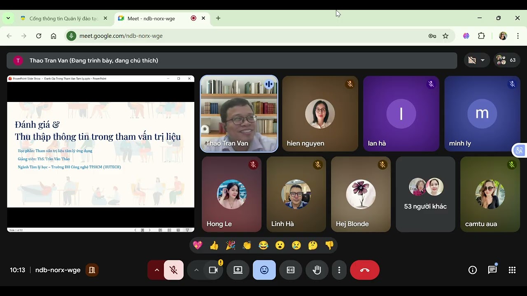Toggle the camera button

(213, 270)
